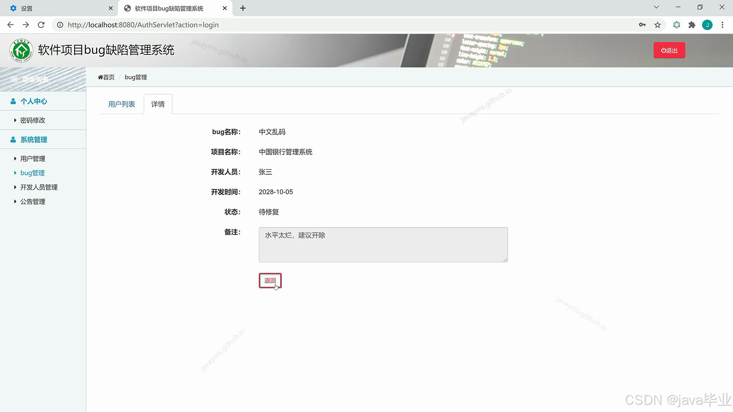Viewport: 733px width, 412px height.
Task: Close the 软件项目bug缺陷管理系统 browser tab
Action: pos(224,8)
